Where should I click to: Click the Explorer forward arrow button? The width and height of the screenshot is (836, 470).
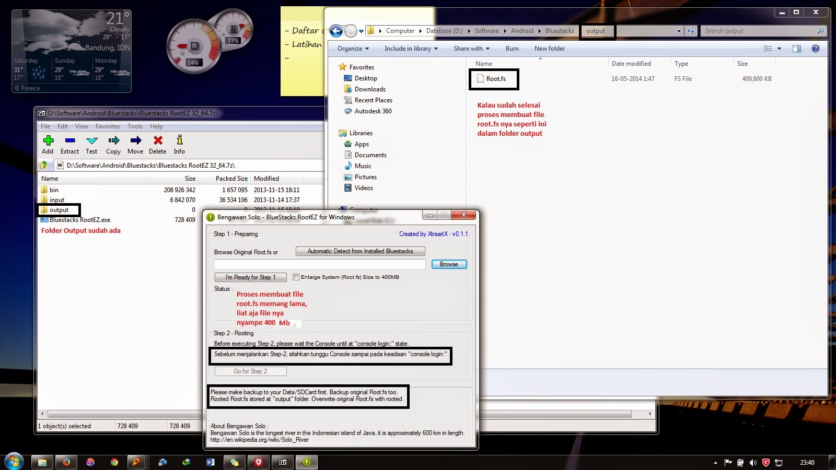coord(351,31)
